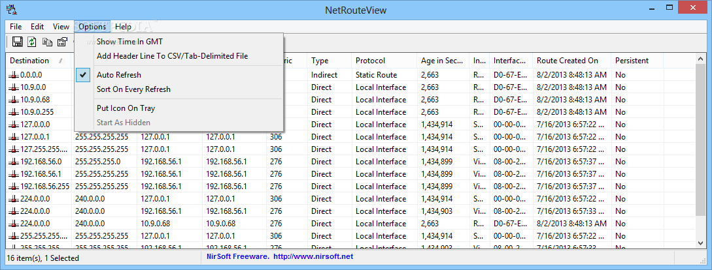Open the View menu

pyautogui.click(x=61, y=27)
